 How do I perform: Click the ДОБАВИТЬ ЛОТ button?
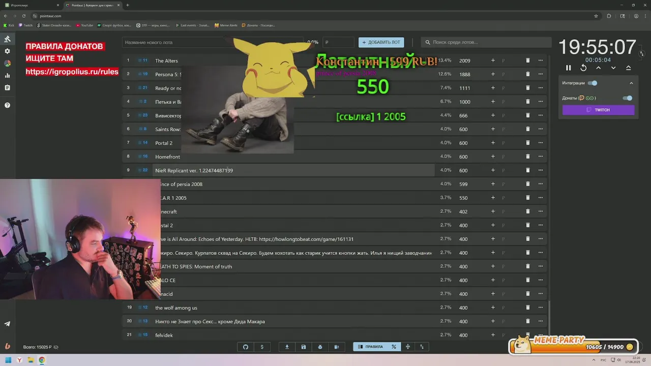coord(381,42)
